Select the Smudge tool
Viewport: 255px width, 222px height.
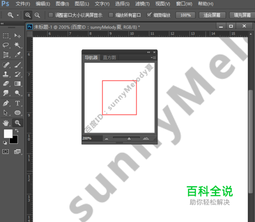tap(6, 93)
